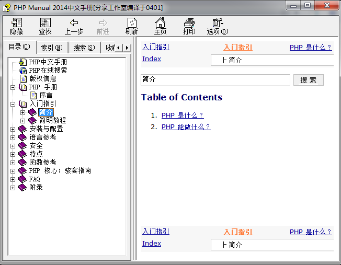This screenshot has height=265, width=341.
Task: Expand the PHP 核心 tree node
Action: click(x=13, y=171)
